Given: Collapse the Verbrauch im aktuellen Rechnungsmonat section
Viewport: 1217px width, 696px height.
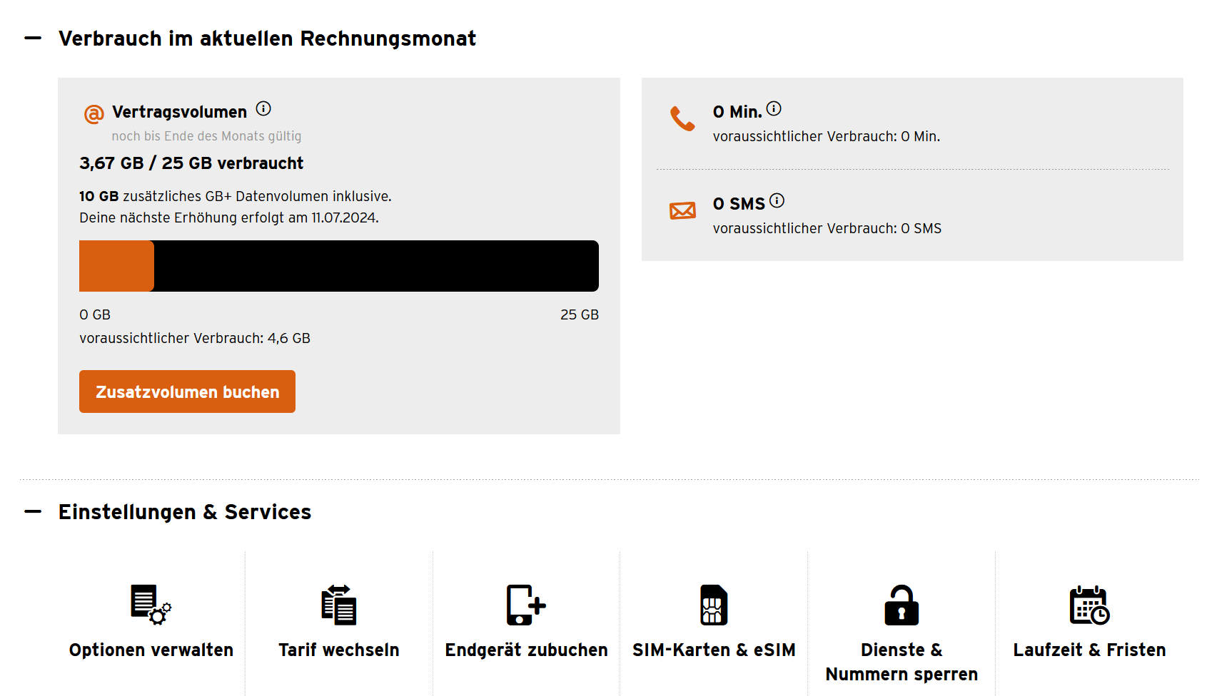Looking at the screenshot, I should [x=33, y=38].
